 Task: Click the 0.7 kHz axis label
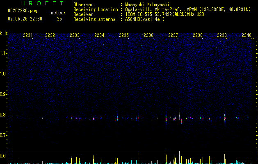[x=3, y=135]
